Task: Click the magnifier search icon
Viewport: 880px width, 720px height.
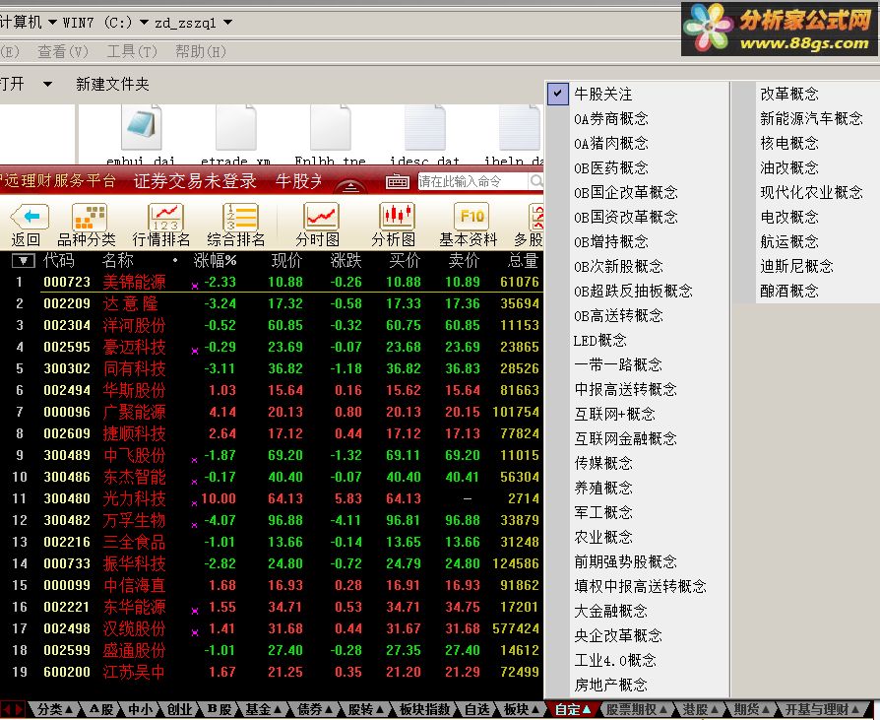Action: point(536,181)
